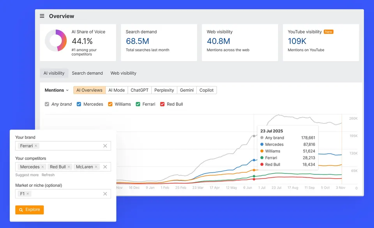The image size is (374, 228).
Task: Click the New badge on YouTube visibility
Action: pyautogui.click(x=328, y=32)
